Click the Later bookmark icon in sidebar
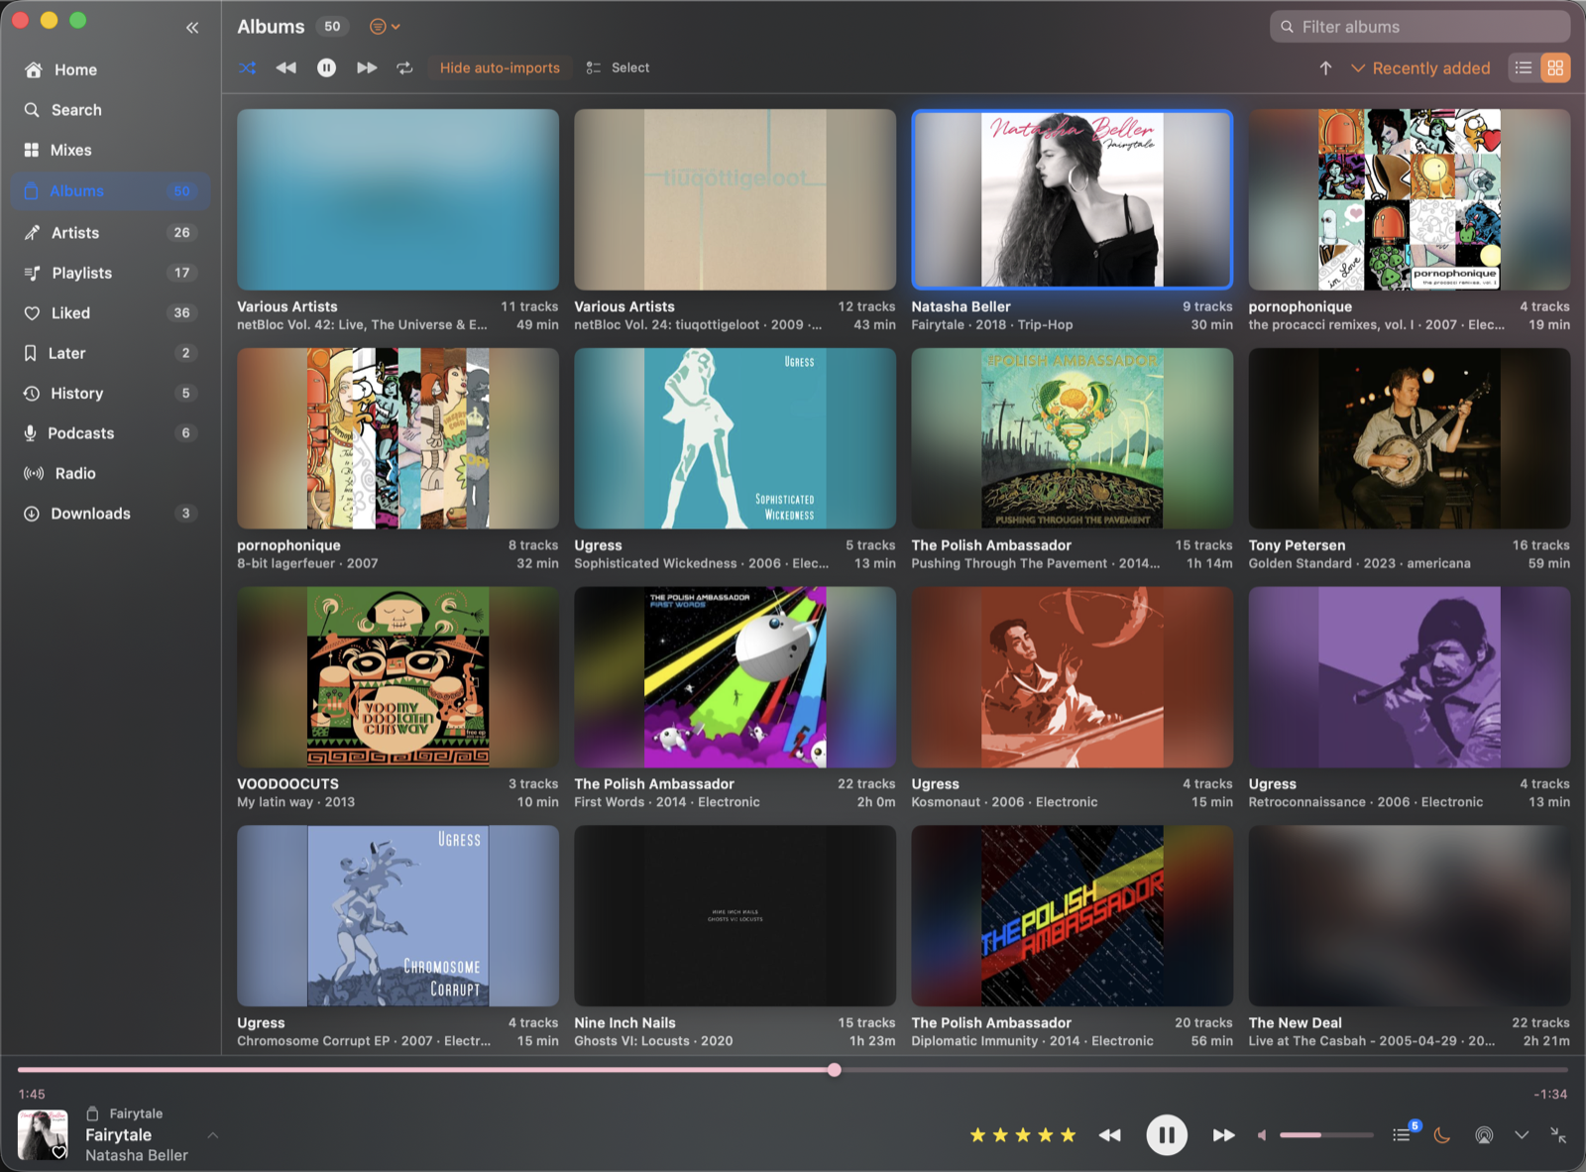 coord(31,353)
